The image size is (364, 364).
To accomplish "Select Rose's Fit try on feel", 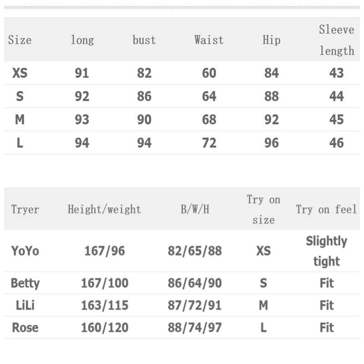I will (327, 328).
